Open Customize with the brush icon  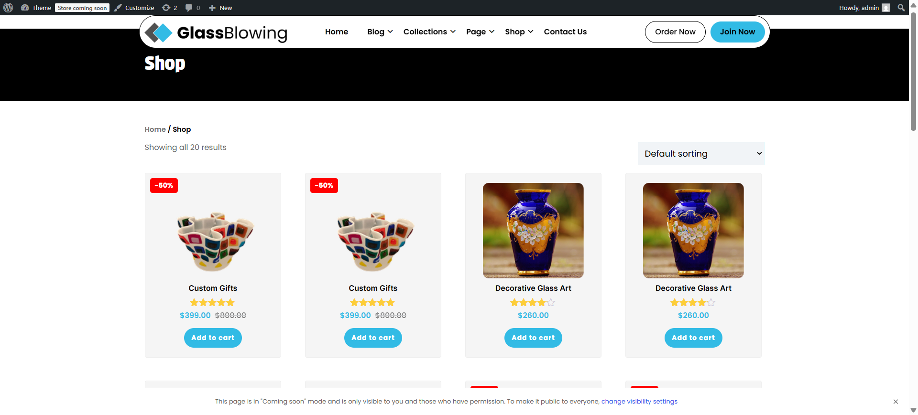pos(118,8)
